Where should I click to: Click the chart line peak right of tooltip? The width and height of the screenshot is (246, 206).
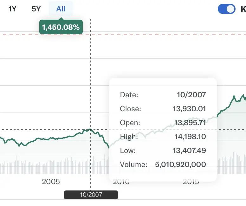coord(234,95)
